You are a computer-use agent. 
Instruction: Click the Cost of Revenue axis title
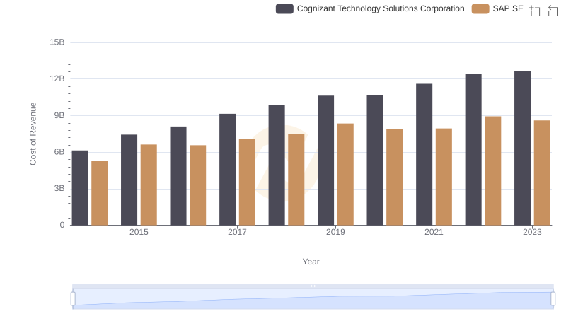33,134
